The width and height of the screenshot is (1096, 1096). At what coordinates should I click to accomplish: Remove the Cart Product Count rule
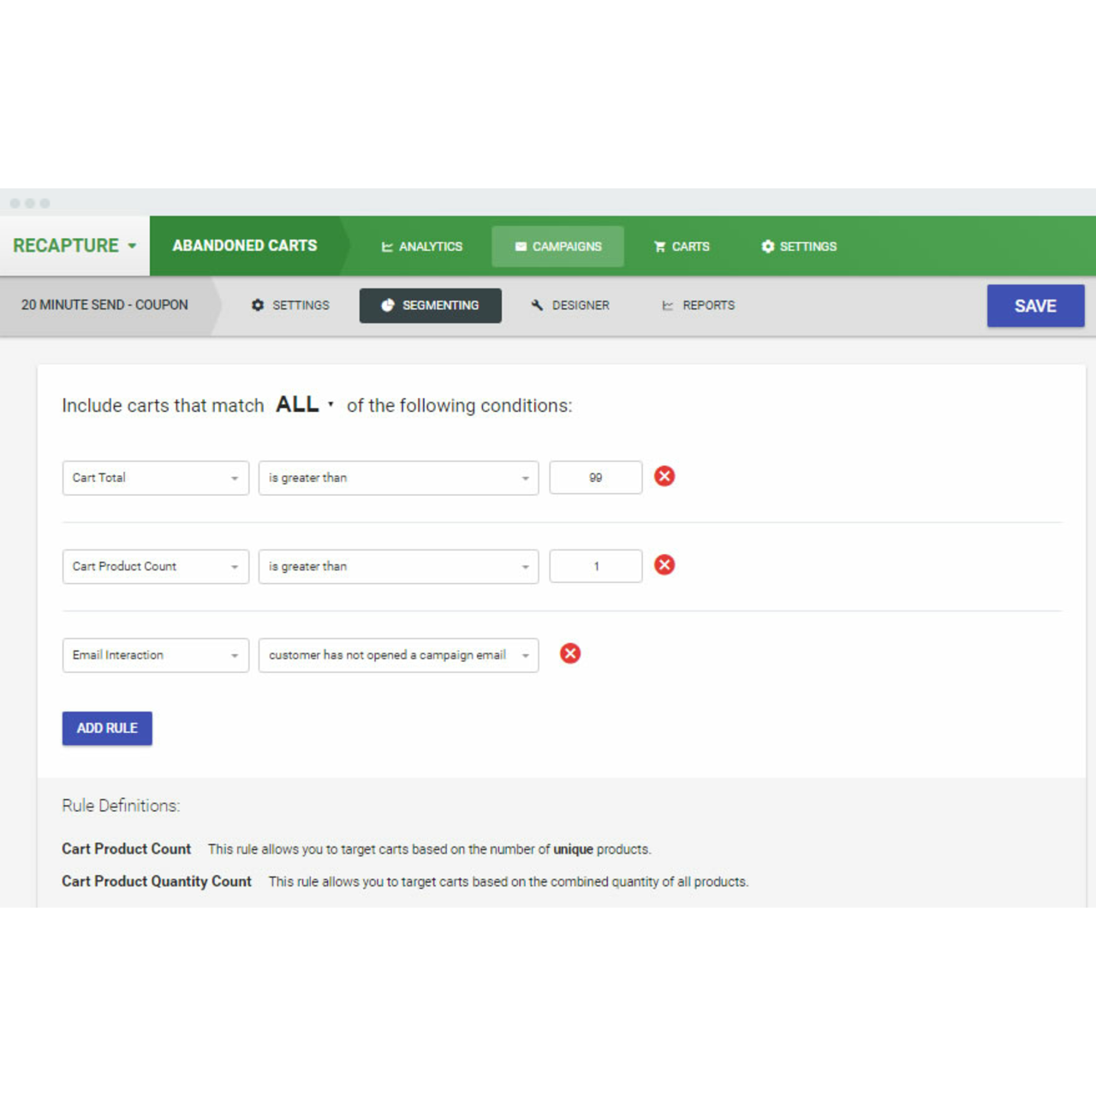tap(664, 565)
